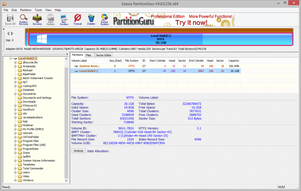Viewport: 301px width, 191px height.
Task: Click the Windows logo on the partition bar
Action: coord(42,39)
